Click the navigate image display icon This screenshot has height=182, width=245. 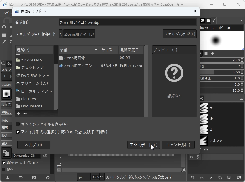[184, 170]
